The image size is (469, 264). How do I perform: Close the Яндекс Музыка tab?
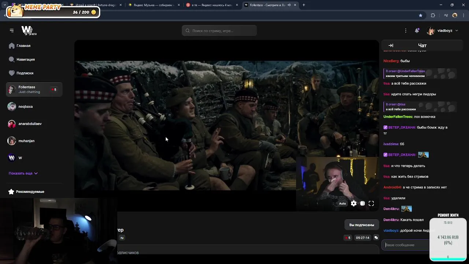click(178, 5)
